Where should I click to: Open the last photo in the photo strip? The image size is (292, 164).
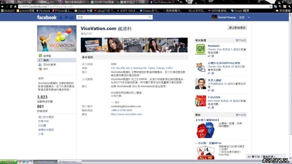[177, 45]
